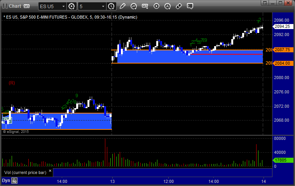Click the 2068.00 price axis label
The image size is (295, 186).
281,120
